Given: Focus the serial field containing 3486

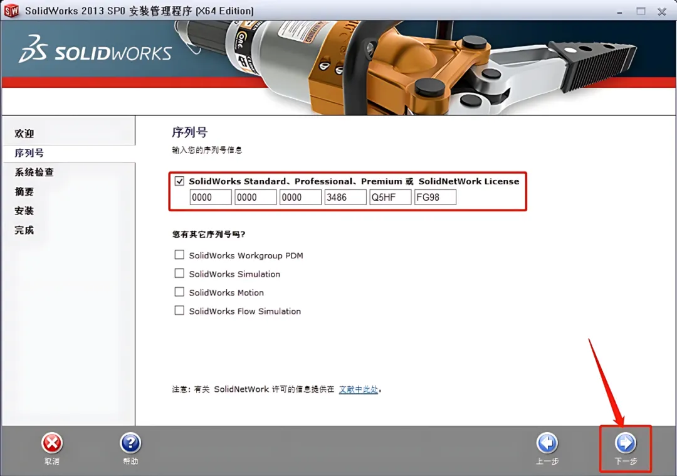Looking at the screenshot, I should (x=345, y=198).
